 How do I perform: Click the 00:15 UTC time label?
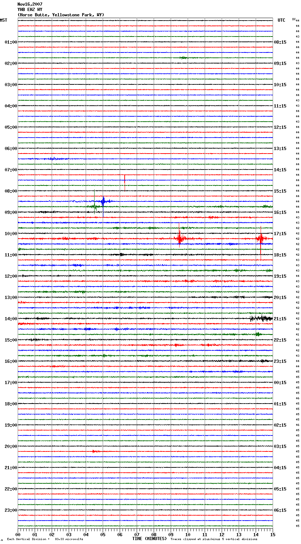coord(280,383)
